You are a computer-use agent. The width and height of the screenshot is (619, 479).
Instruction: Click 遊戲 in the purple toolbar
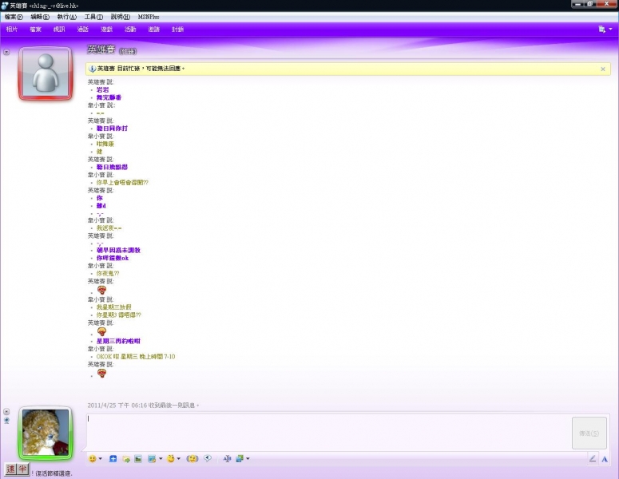coord(106,30)
